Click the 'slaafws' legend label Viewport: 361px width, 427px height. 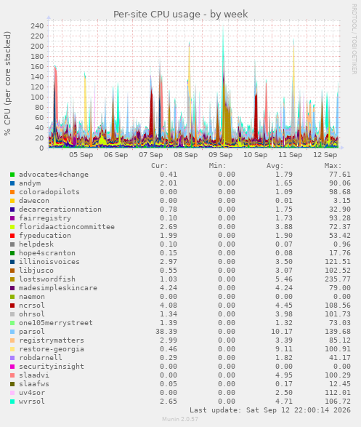pos(34,384)
